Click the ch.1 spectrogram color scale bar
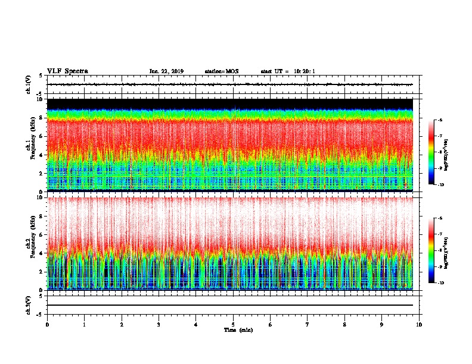Image resolution: width=472 pixels, height=364 pixels. pyautogui.click(x=431, y=152)
